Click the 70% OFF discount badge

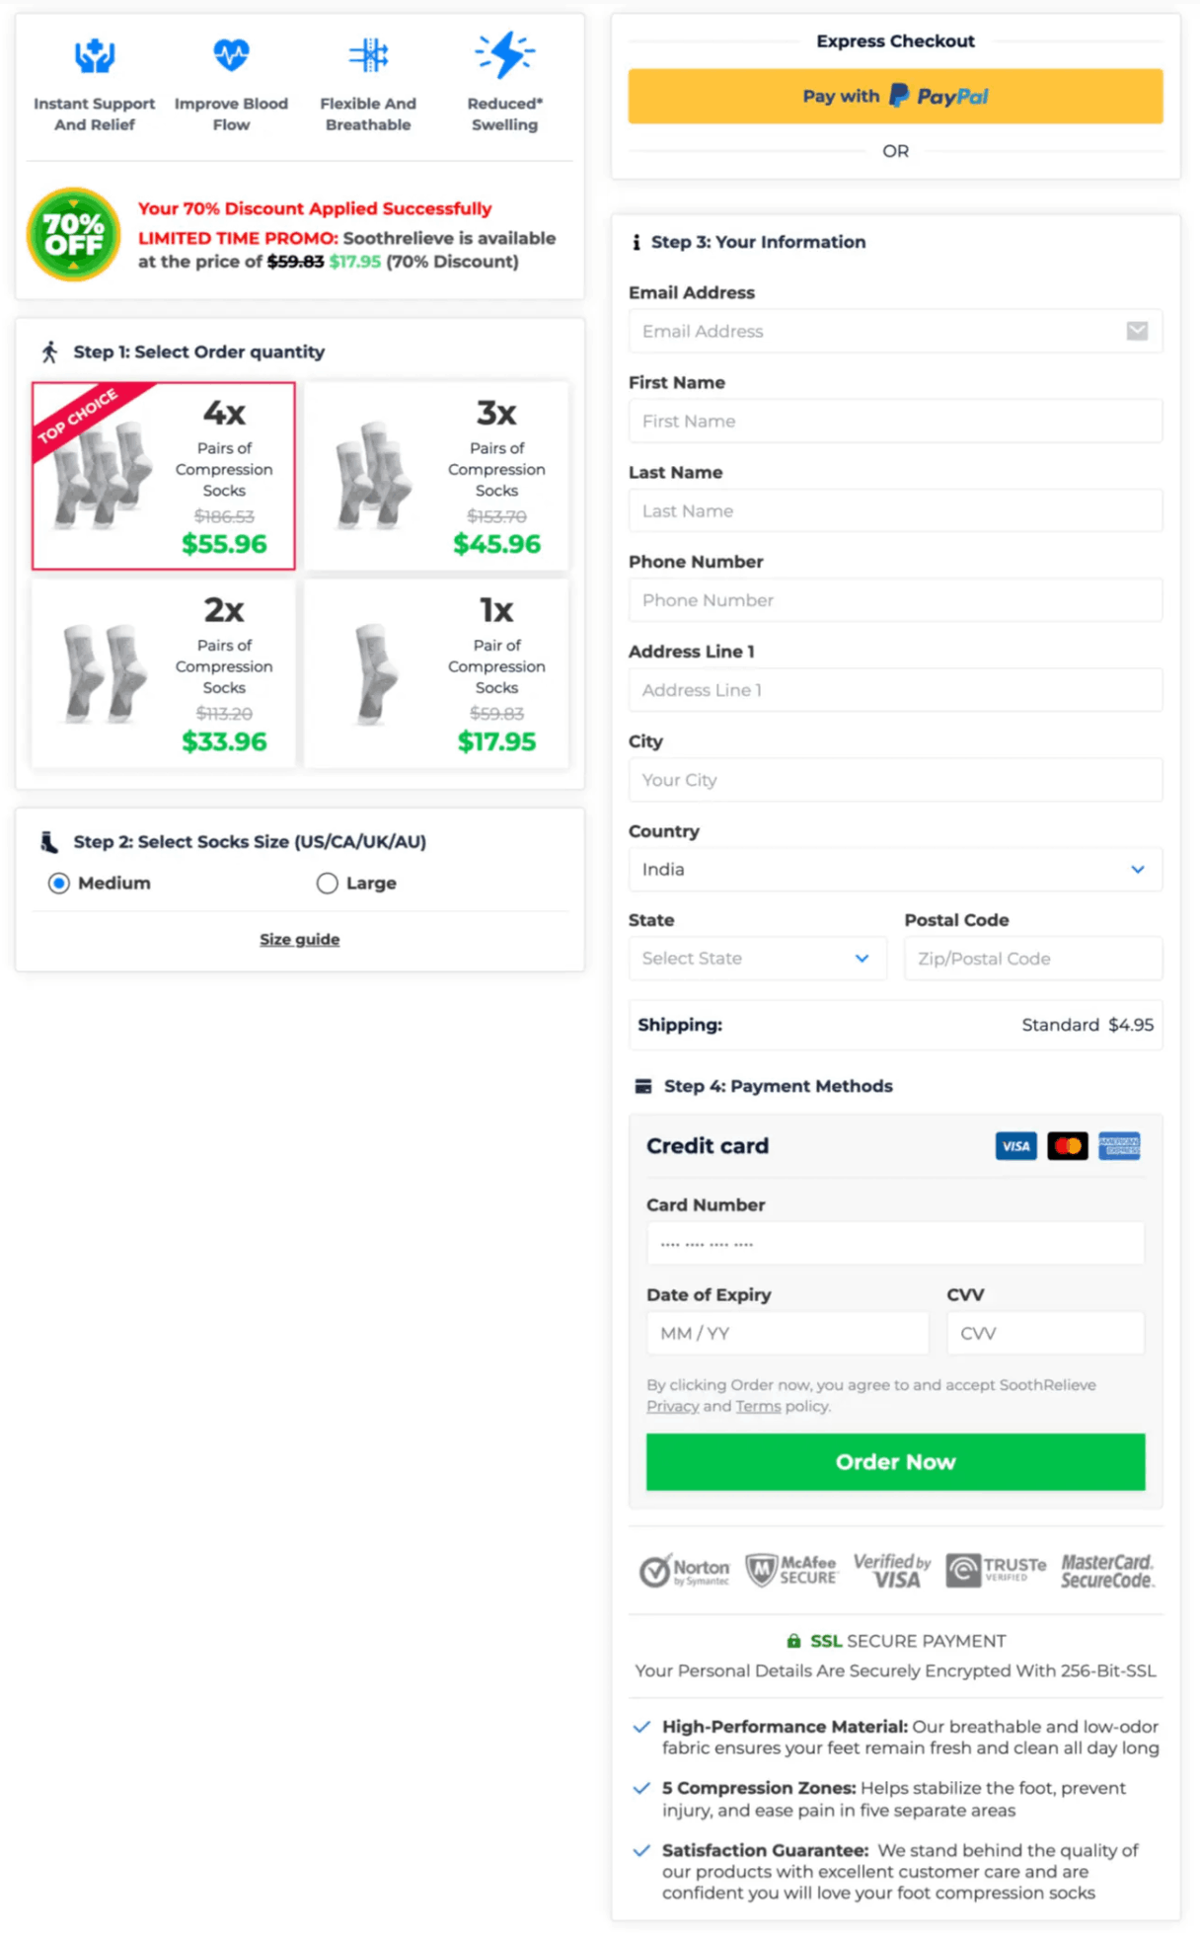(73, 234)
